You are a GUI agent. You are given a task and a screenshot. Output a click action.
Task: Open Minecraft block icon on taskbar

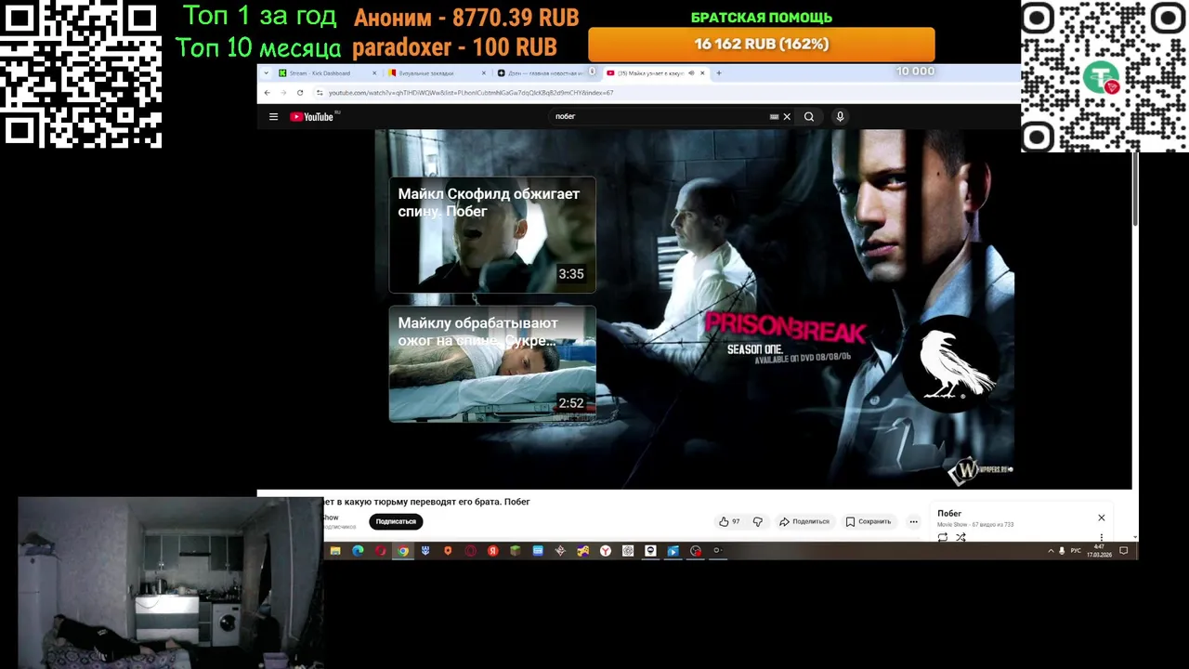click(x=516, y=551)
